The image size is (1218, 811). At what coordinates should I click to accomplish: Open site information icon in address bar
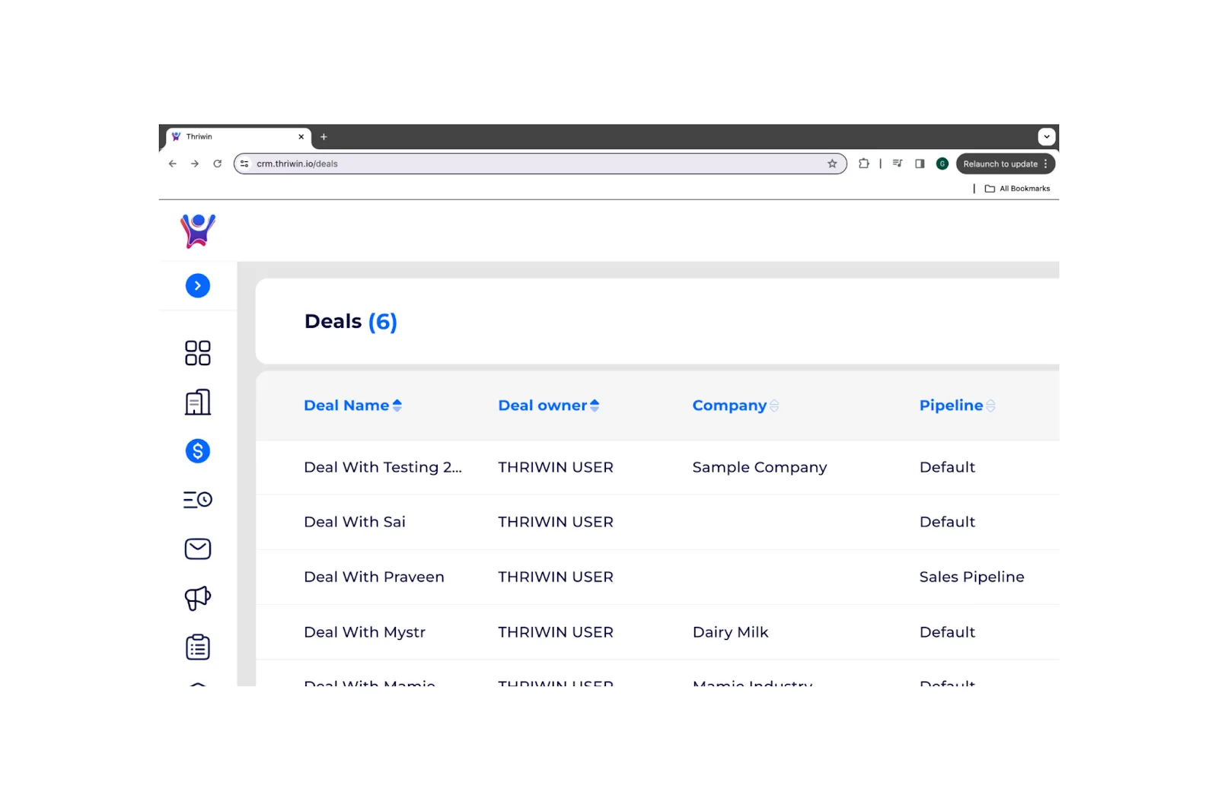244,164
